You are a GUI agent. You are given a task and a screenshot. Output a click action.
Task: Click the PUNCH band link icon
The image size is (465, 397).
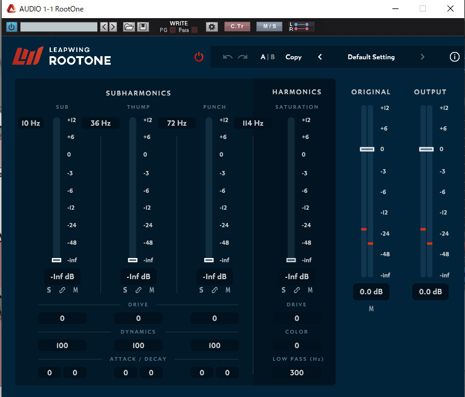click(x=215, y=290)
